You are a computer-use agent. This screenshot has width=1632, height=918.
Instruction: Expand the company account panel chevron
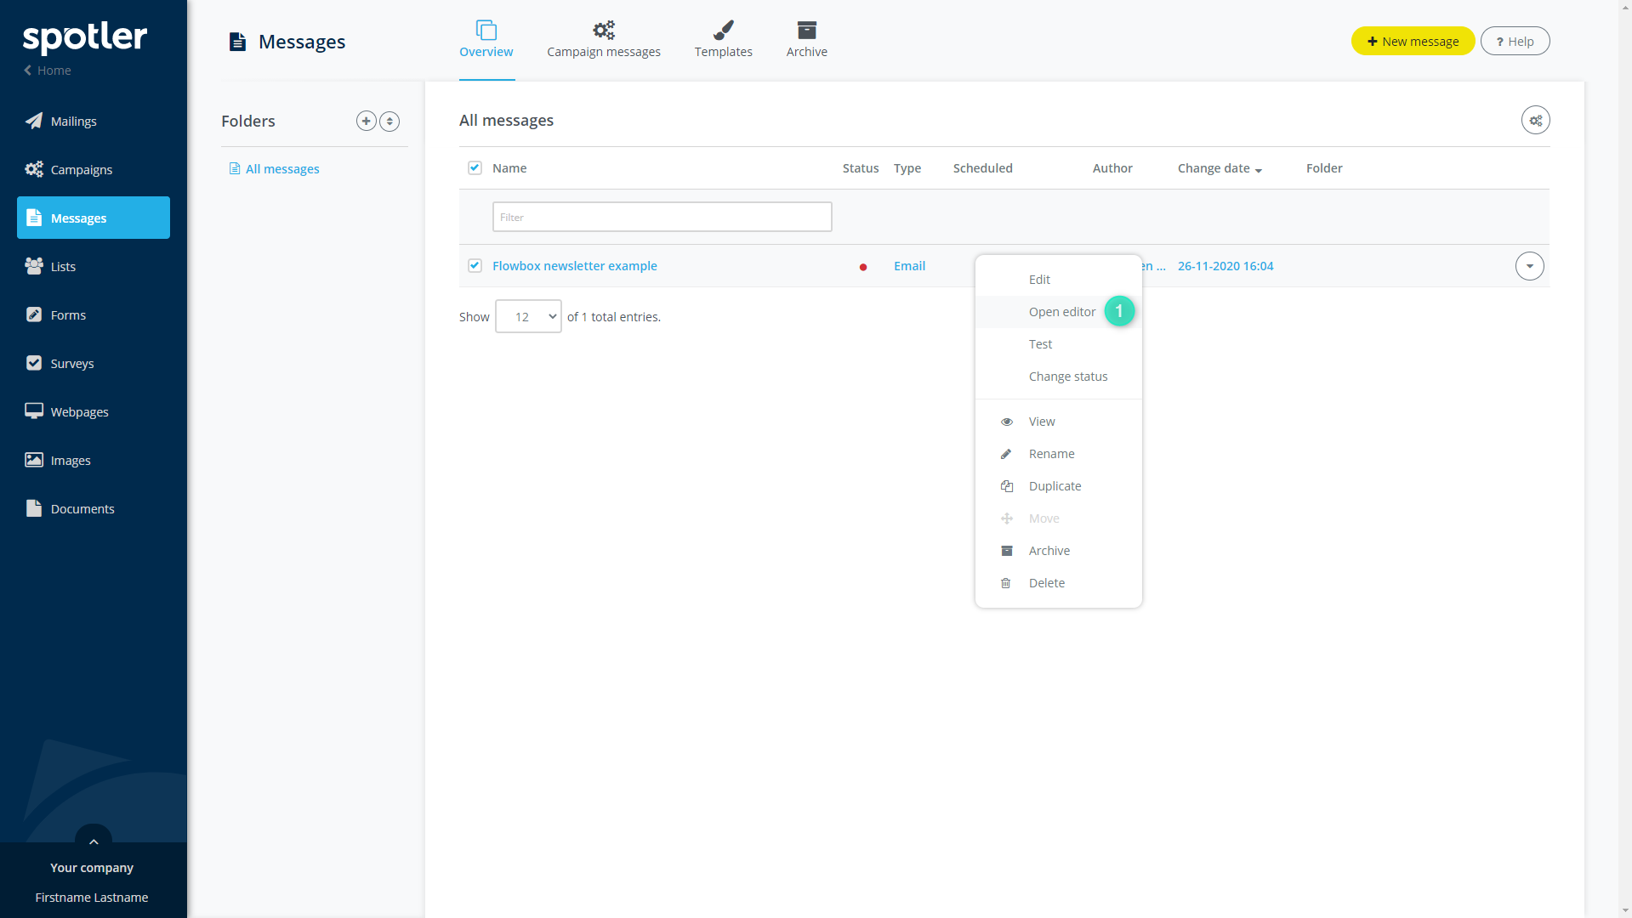[x=94, y=841]
